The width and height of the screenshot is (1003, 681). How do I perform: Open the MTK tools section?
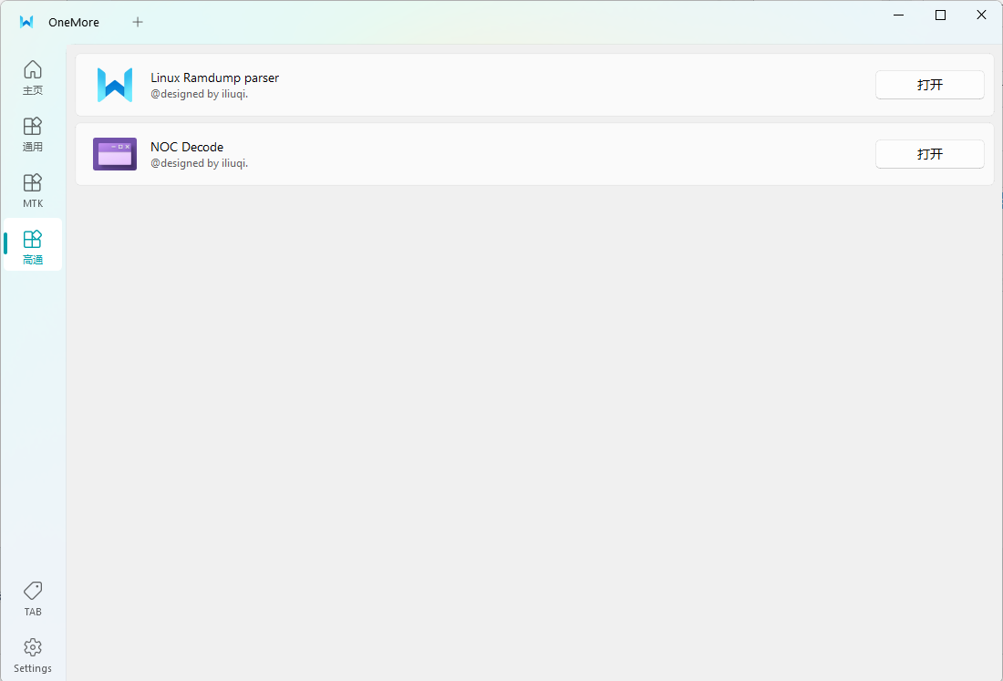33,190
